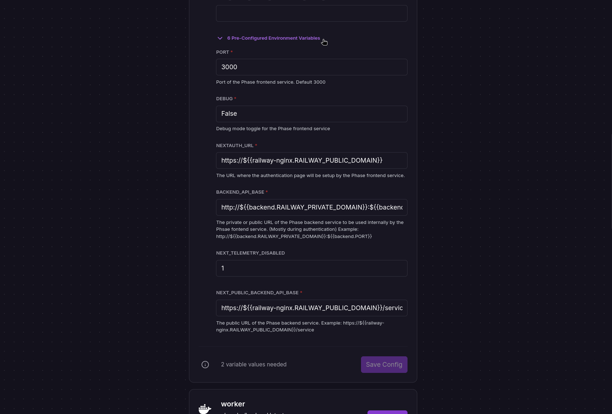Viewport: 612px width, 414px height.
Task: Focus the NEXTAUTH_URL input field
Action: 312,160
